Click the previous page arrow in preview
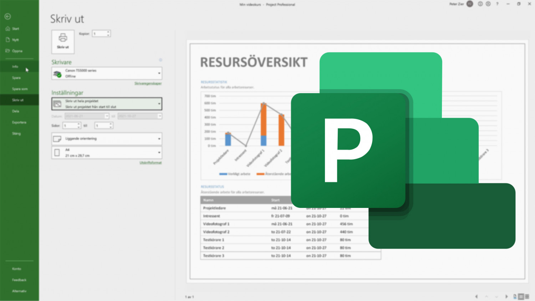This screenshot has width=535, height=301. pos(477,296)
